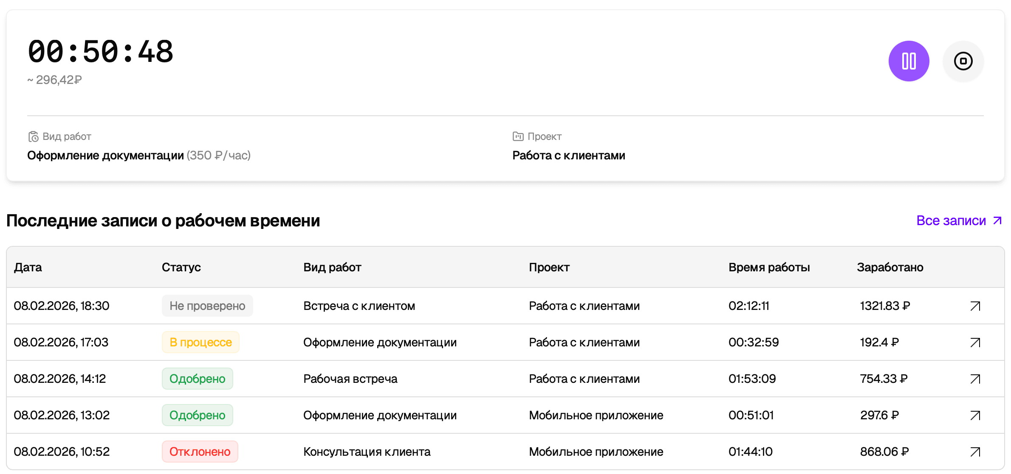The height and width of the screenshot is (474, 1011).
Task: Sort by 'Статус' column header
Action: (x=181, y=268)
